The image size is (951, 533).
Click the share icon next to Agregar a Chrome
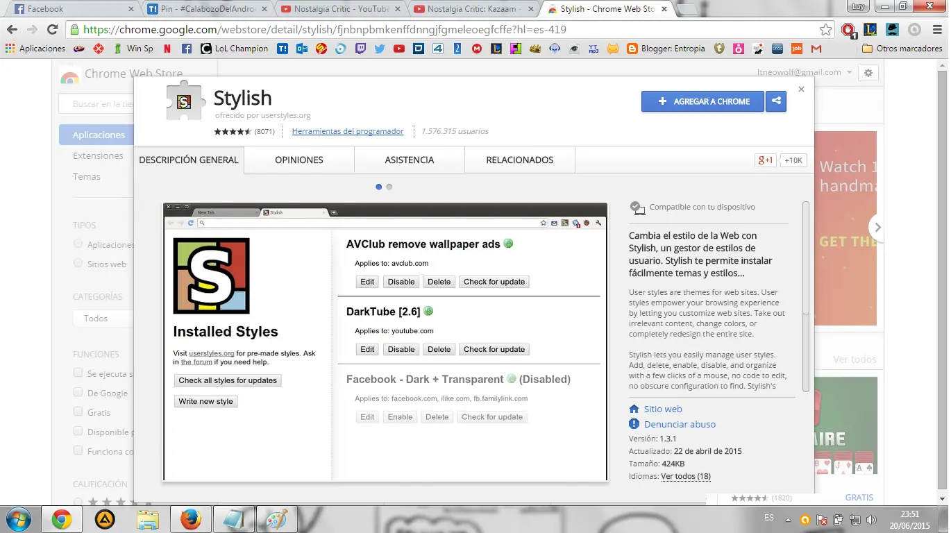tap(775, 101)
